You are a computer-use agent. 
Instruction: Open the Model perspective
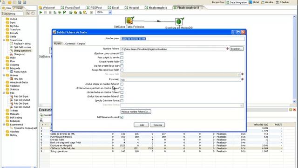click(254, 2)
